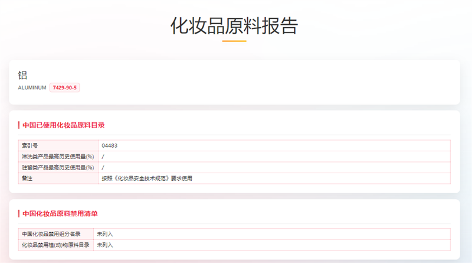The width and height of the screenshot is (472, 263).
Task: Click the 驻留类产品最高历史使用量(%) label cell
Action: pyautogui.click(x=58, y=167)
